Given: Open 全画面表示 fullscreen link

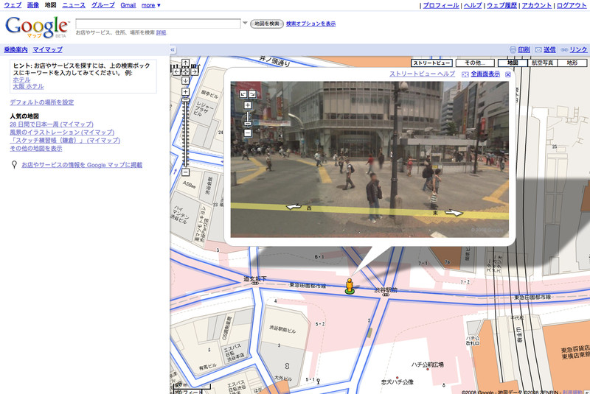Looking at the screenshot, I should 485,74.
